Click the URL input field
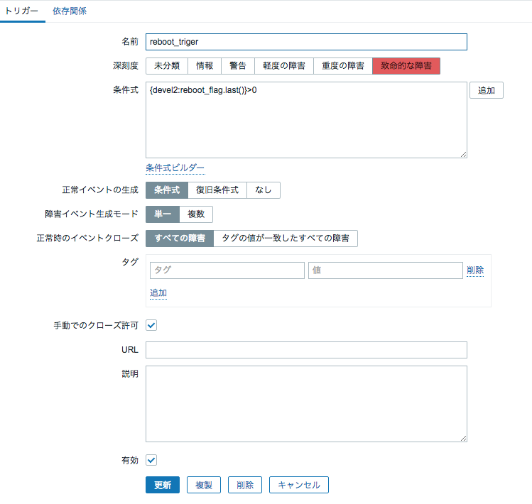 (x=306, y=350)
